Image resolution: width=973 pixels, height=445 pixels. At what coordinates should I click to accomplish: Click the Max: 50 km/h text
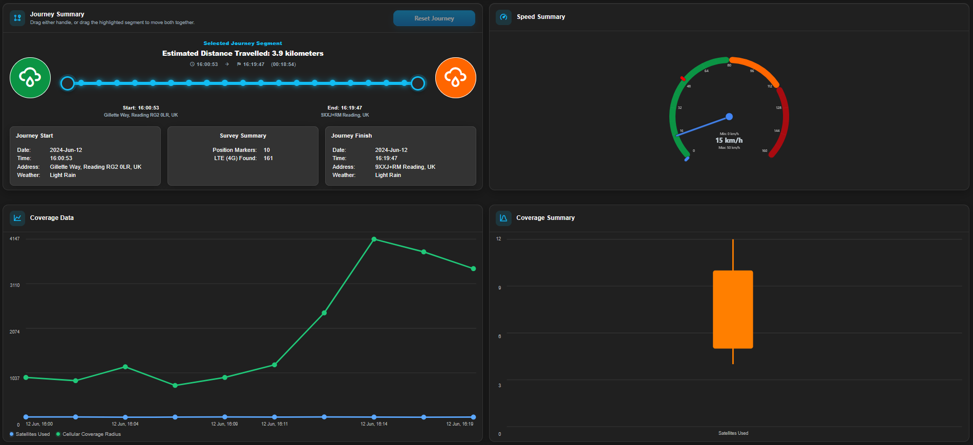click(729, 148)
